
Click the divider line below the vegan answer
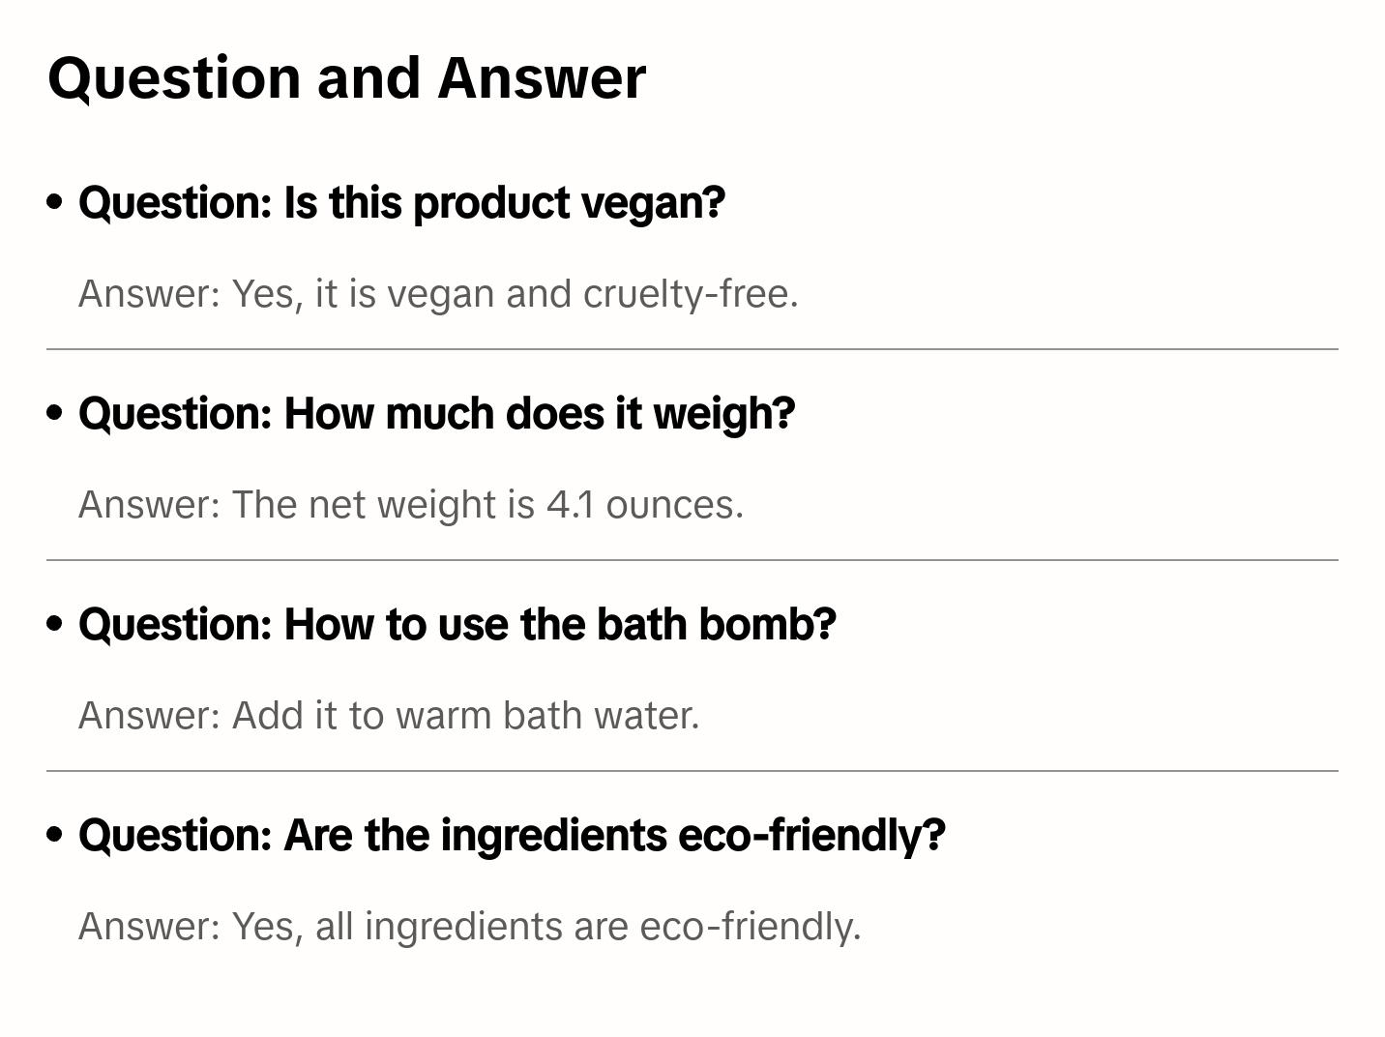tap(692, 349)
